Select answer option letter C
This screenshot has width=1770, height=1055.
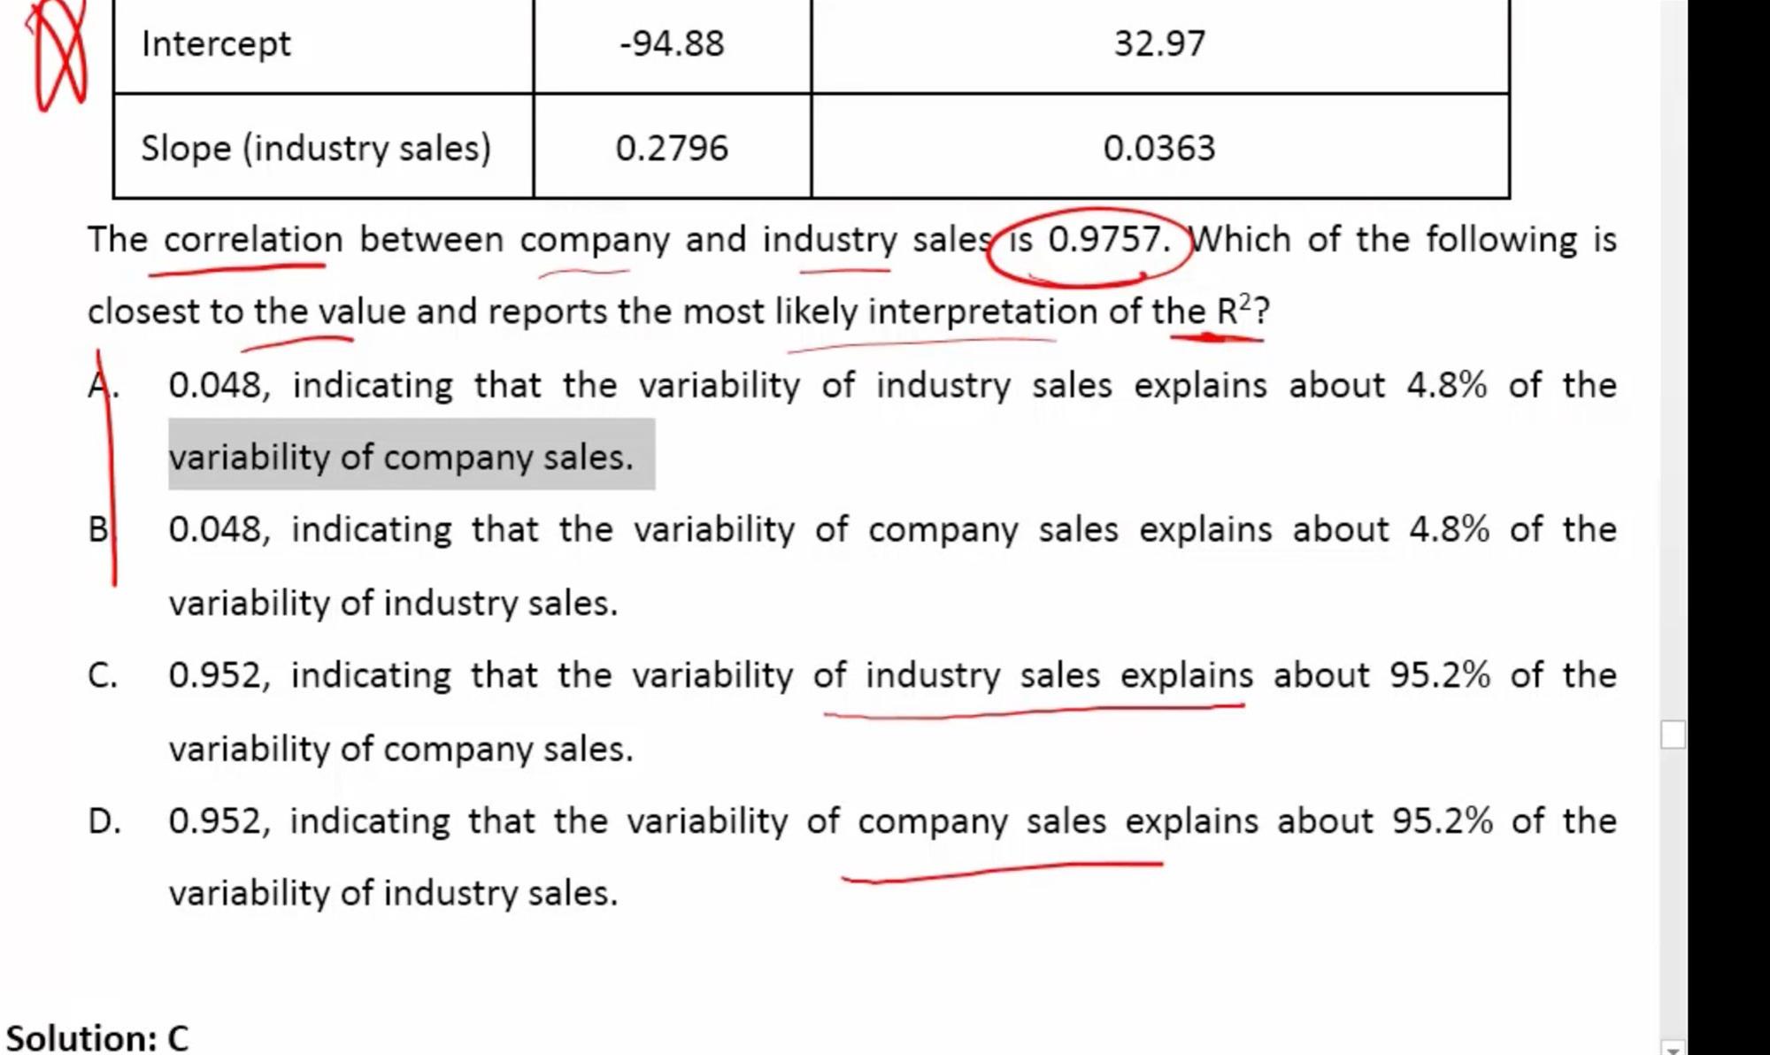[103, 675]
